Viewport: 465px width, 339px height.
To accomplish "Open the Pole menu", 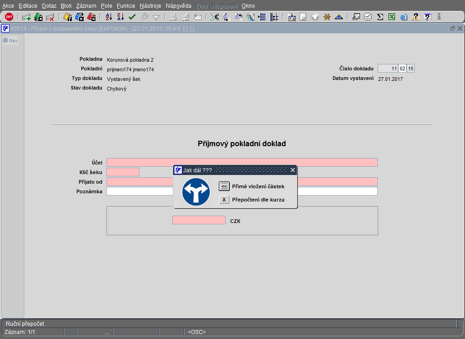I will pos(106,6).
